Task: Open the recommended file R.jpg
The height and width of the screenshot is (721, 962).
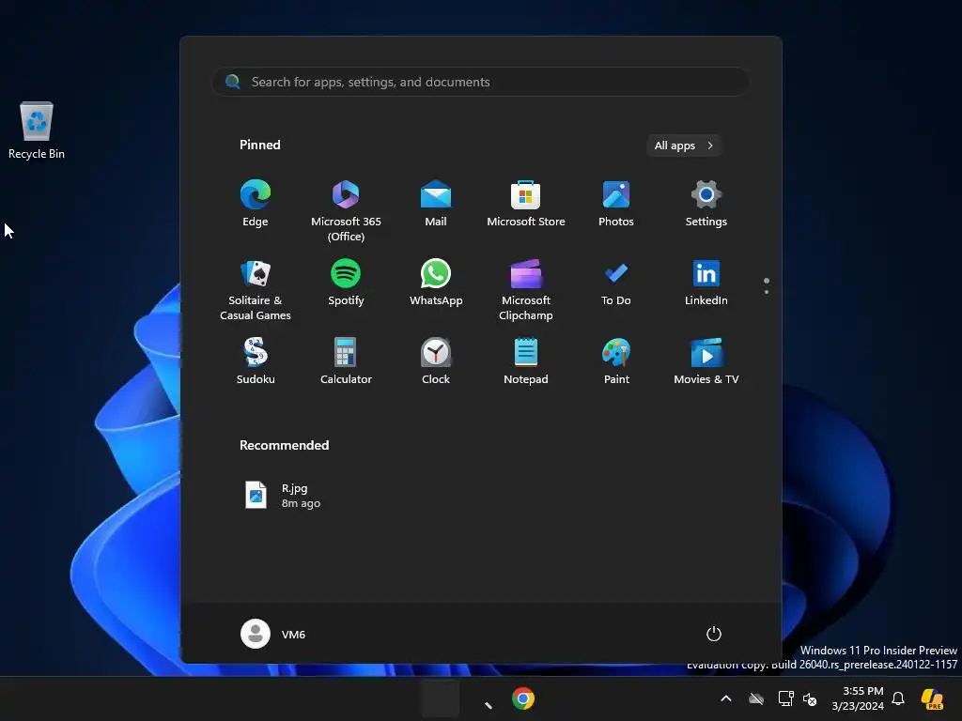Action: [x=283, y=496]
